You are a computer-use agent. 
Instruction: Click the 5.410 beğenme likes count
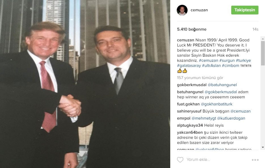(192, 29)
